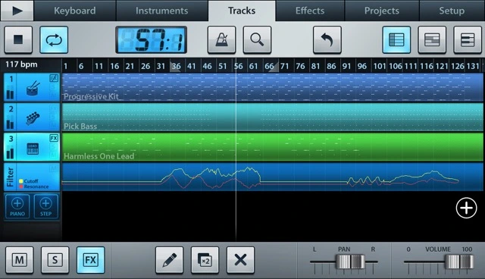Click the round plus button at right
Screen dimensions: 485x279
tap(466, 208)
